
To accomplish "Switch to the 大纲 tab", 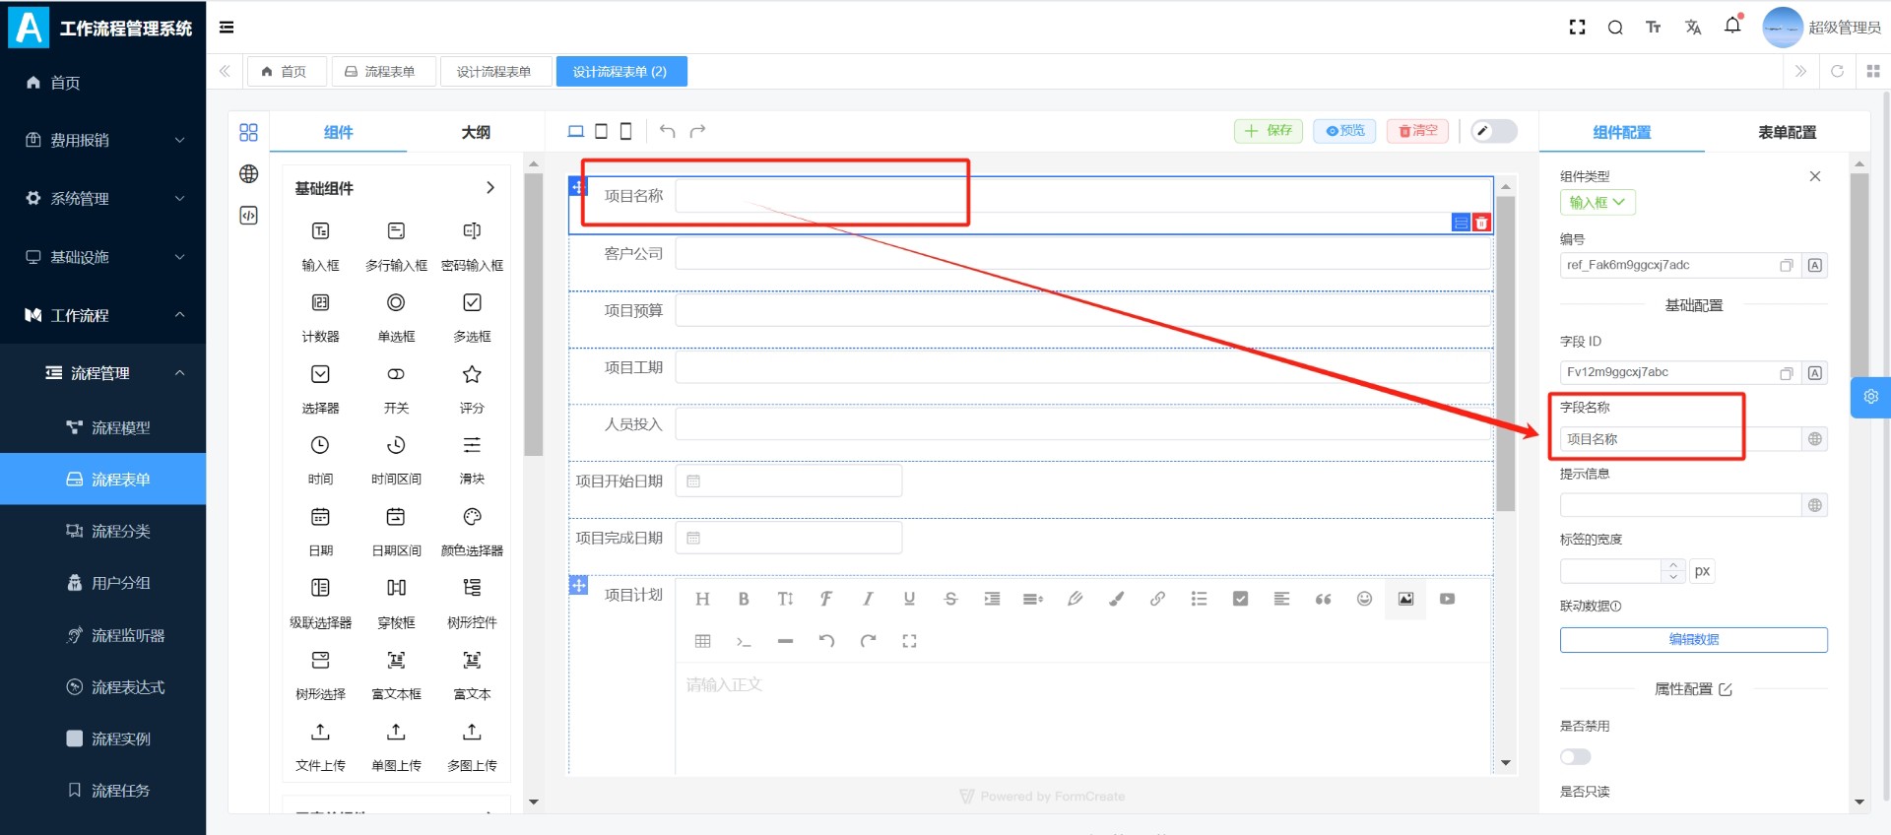I will coord(476,132).
